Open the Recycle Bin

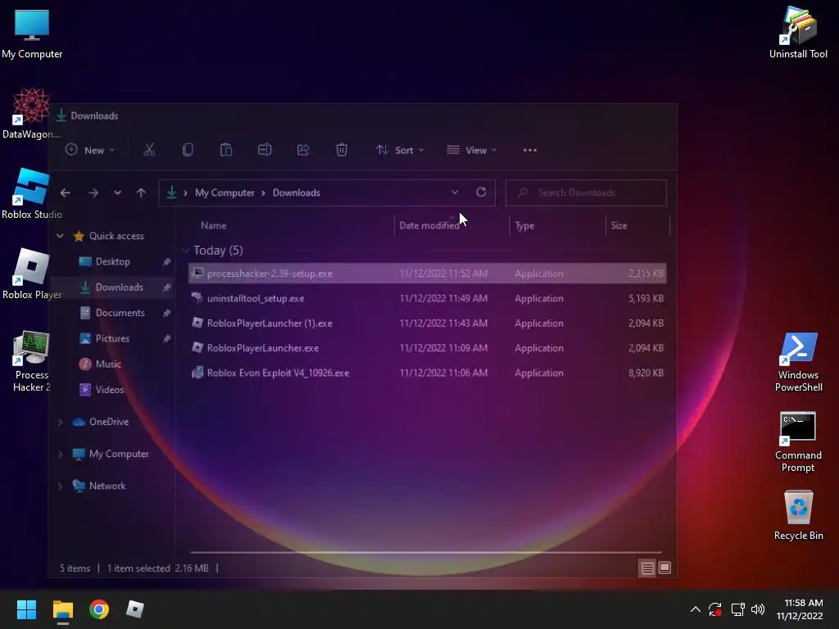pyautogui.click(x=798, y=515)
